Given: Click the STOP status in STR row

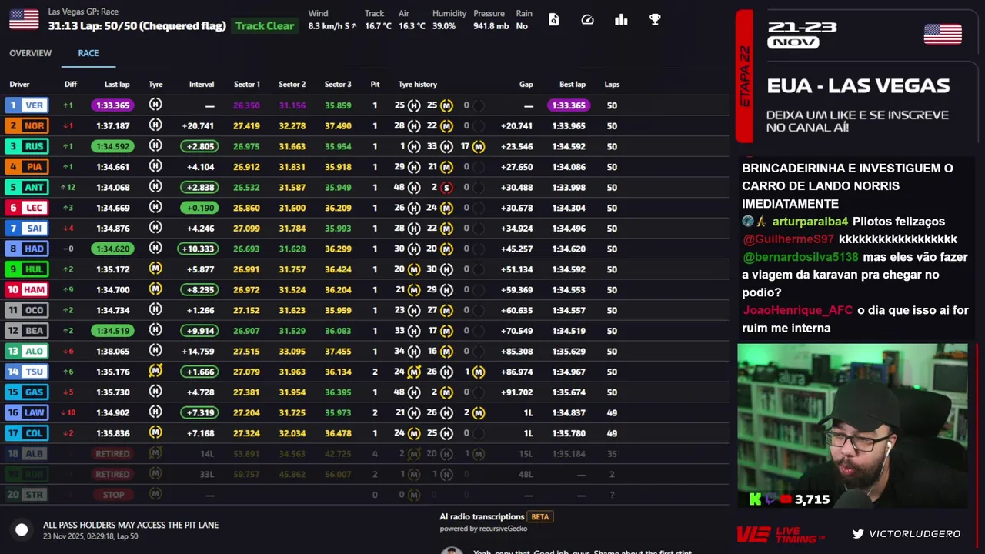Looking at the screenshot, I should [x=113, y=495].
